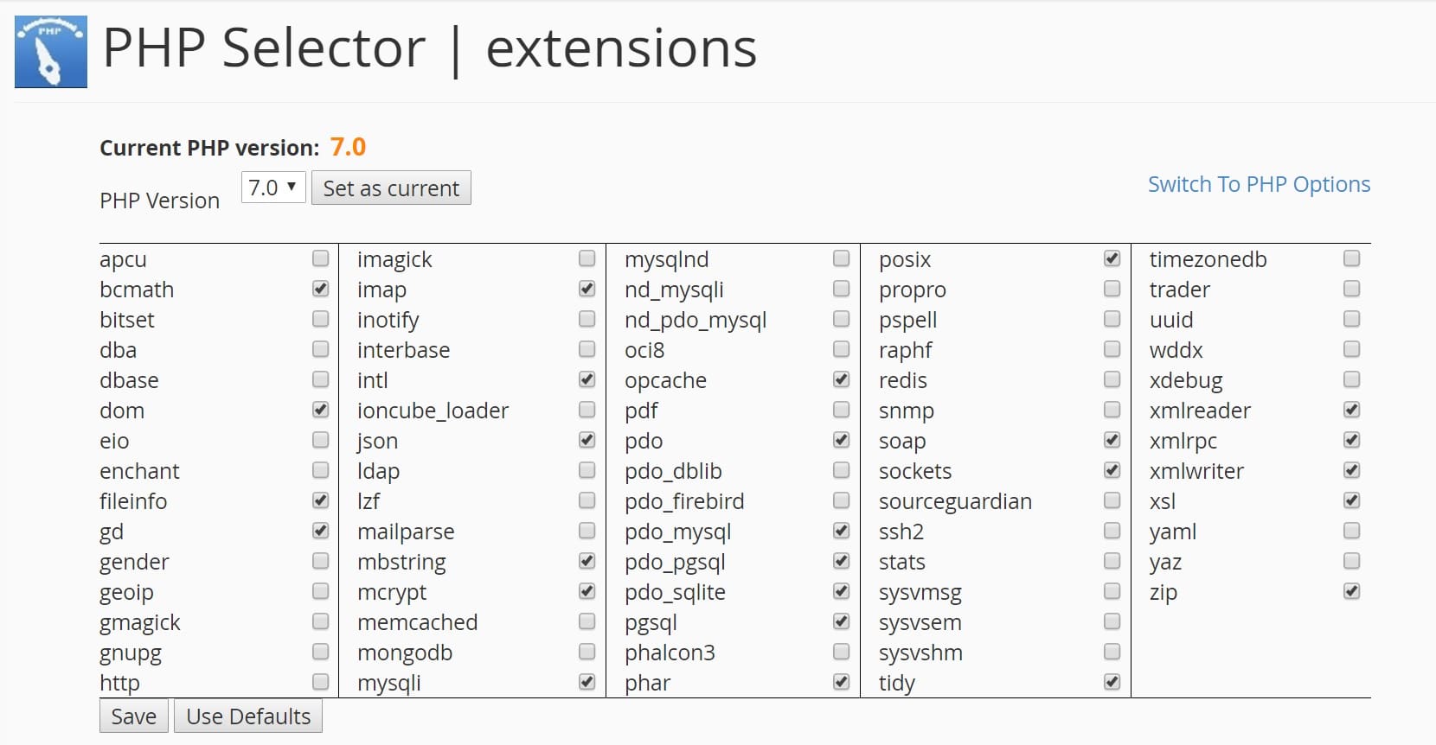This screenshot has height=745, width=1436.
Task: Enable the xdebug extension
Action: [1350, 379]
